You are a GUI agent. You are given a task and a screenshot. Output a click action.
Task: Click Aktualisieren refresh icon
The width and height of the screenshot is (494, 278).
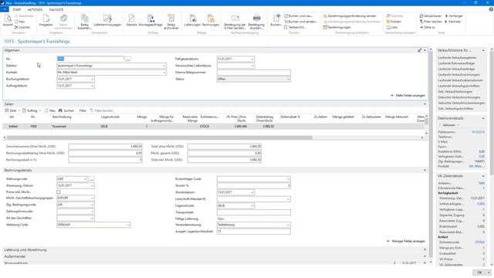[x=431, y=16]
